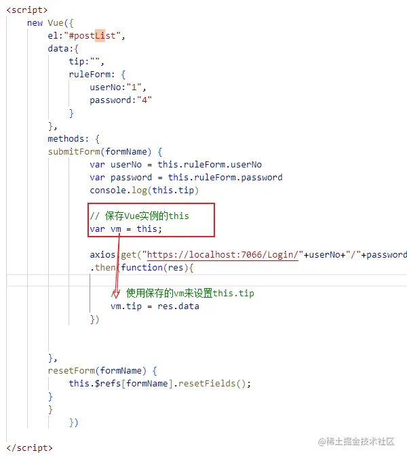
Task: Click the submitForm(formName) method declaration
Action: (x=105, y=152)
